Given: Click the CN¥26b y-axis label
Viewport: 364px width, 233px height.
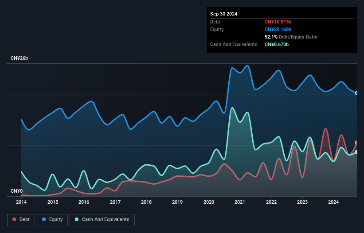Looking at the screenshot, I should point(19,58).
